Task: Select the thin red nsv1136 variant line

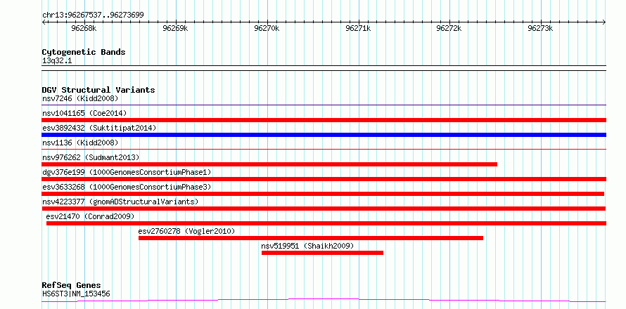Action: pos(324,149)
